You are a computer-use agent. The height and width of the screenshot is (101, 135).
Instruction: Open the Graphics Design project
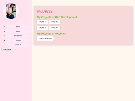(45, 38)
